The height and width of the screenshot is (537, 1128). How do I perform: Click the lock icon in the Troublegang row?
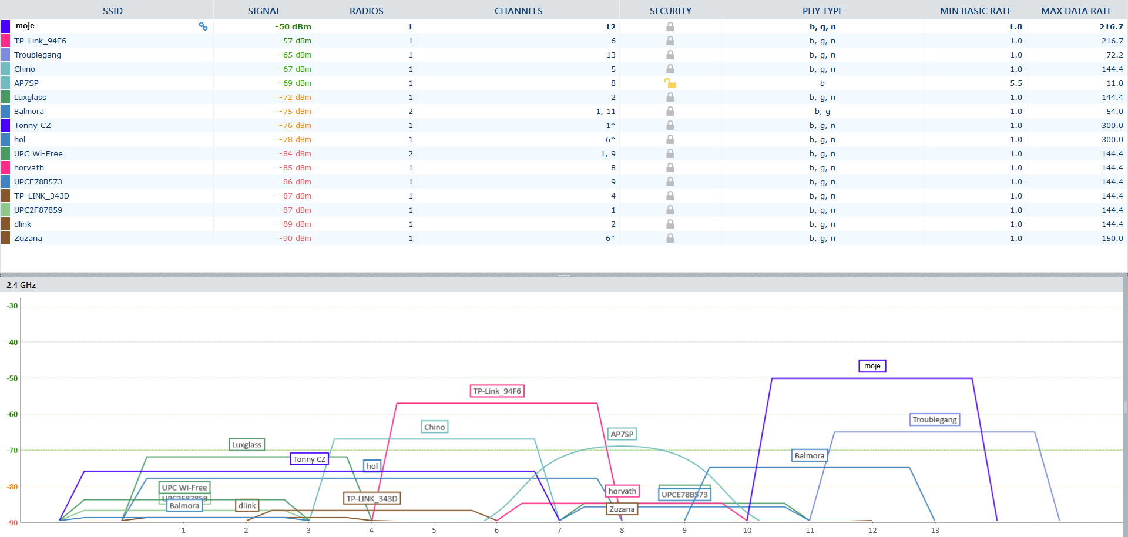[x=670, y=55]
